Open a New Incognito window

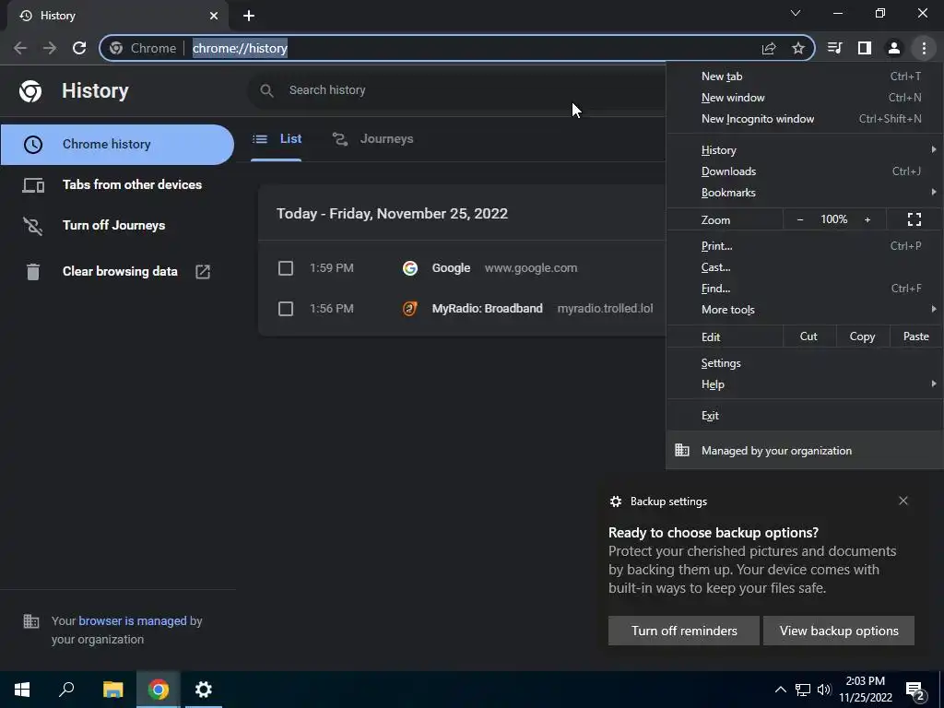pos(805,119)
